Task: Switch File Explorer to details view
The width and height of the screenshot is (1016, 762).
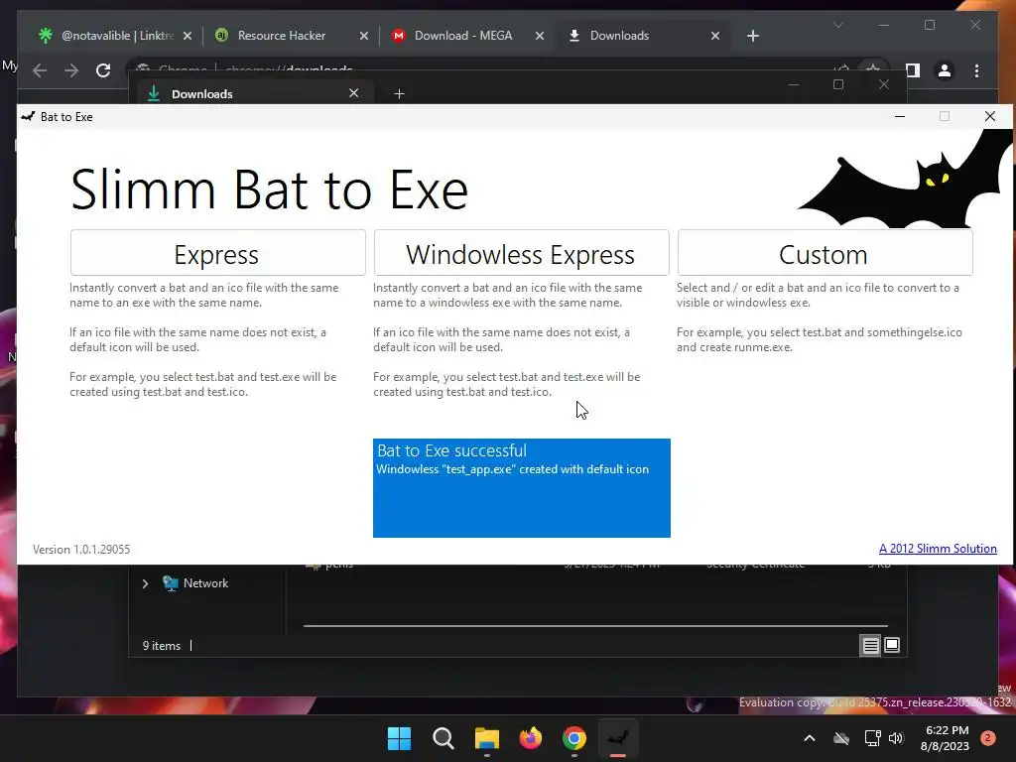Action: coord(870,645)
